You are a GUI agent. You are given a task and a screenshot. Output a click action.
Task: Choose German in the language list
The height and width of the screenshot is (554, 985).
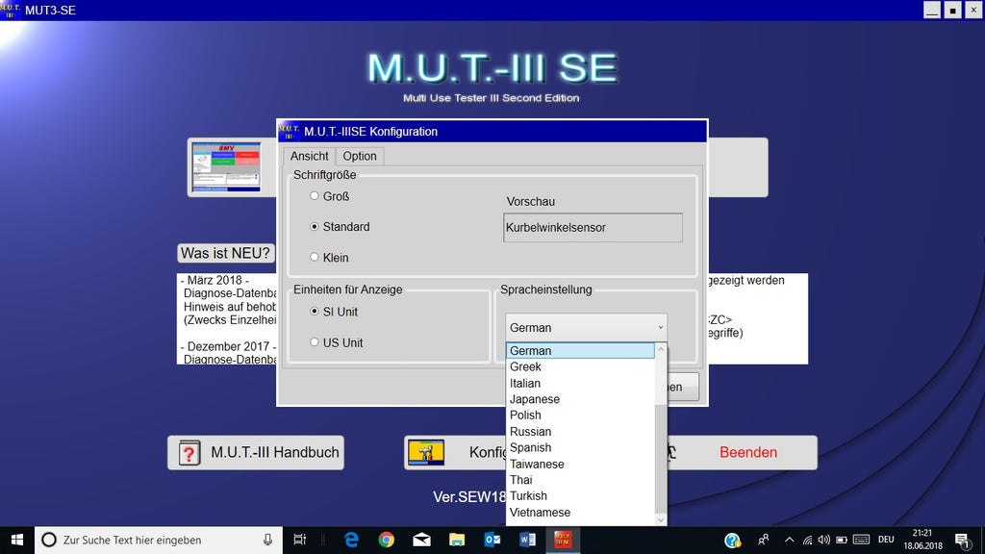point(580,350)
